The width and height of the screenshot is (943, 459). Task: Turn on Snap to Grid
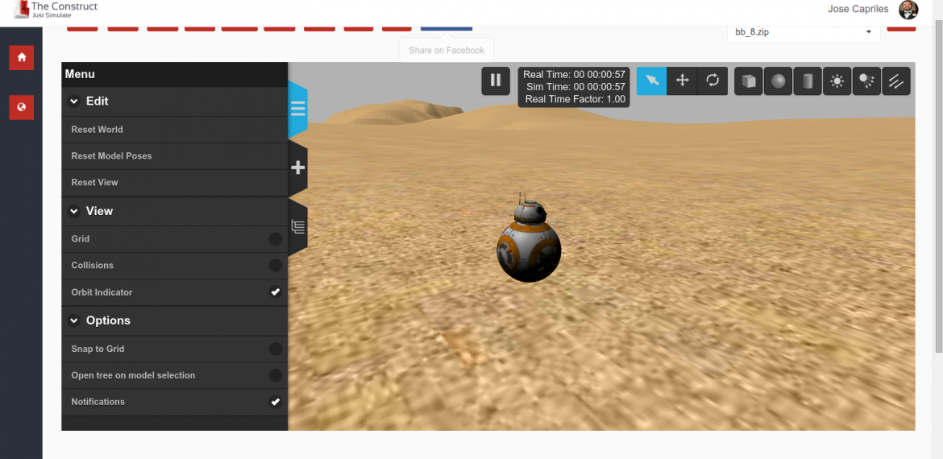[276, 349]
